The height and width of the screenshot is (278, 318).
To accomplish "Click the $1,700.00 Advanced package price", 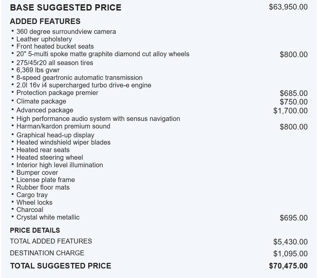I will (x=290, y=111).
